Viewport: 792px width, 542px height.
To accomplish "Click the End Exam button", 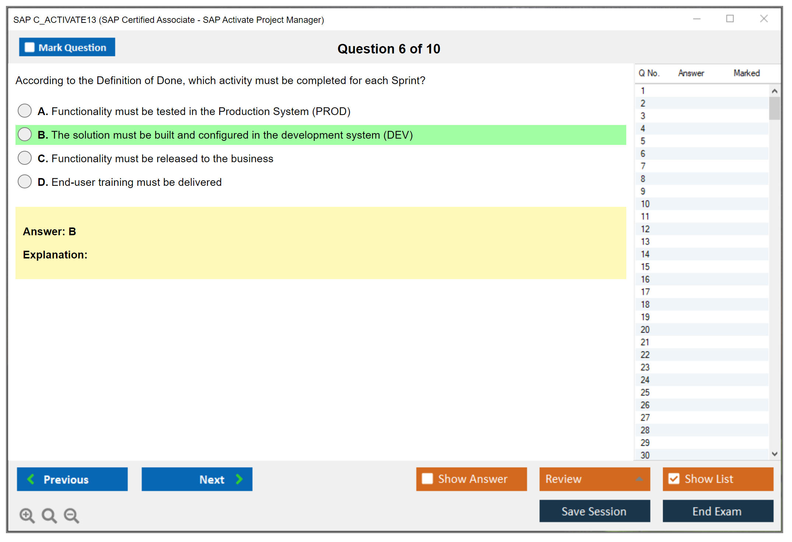I will (717, 511).
